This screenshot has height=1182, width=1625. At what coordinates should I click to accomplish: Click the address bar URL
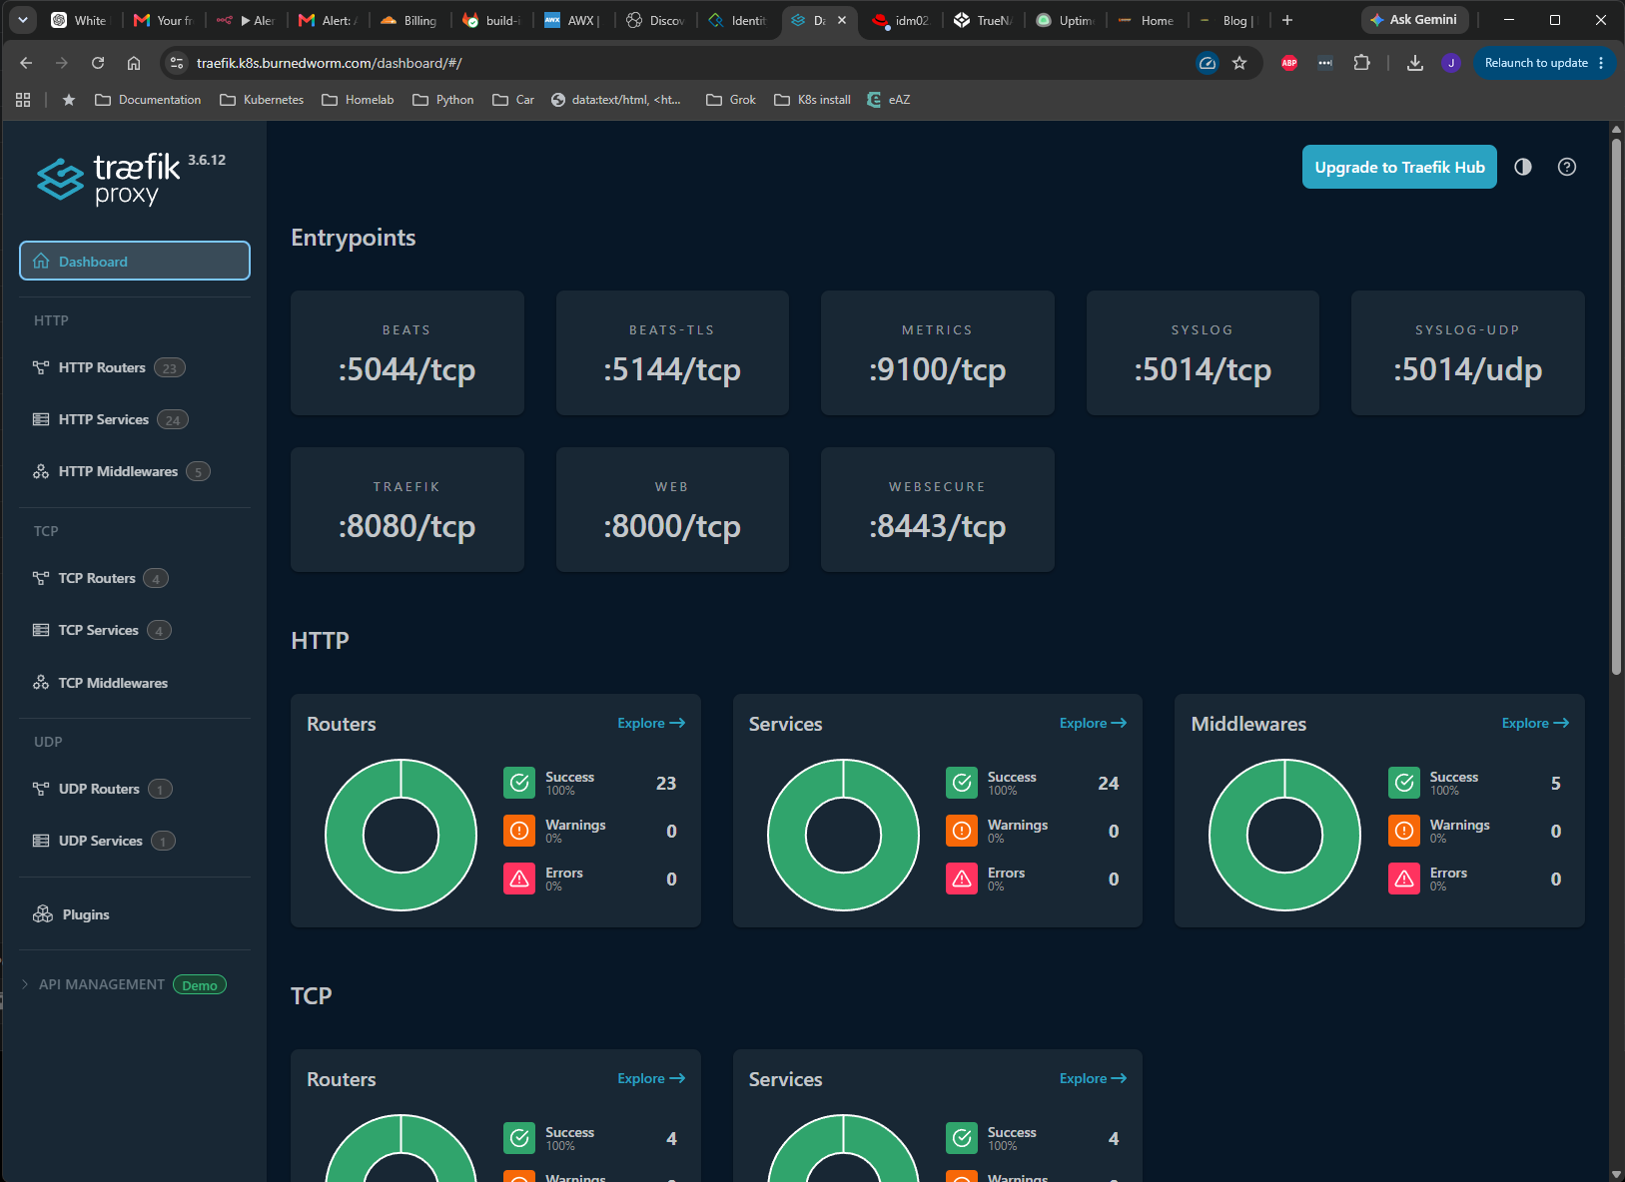tap(329, 63)
